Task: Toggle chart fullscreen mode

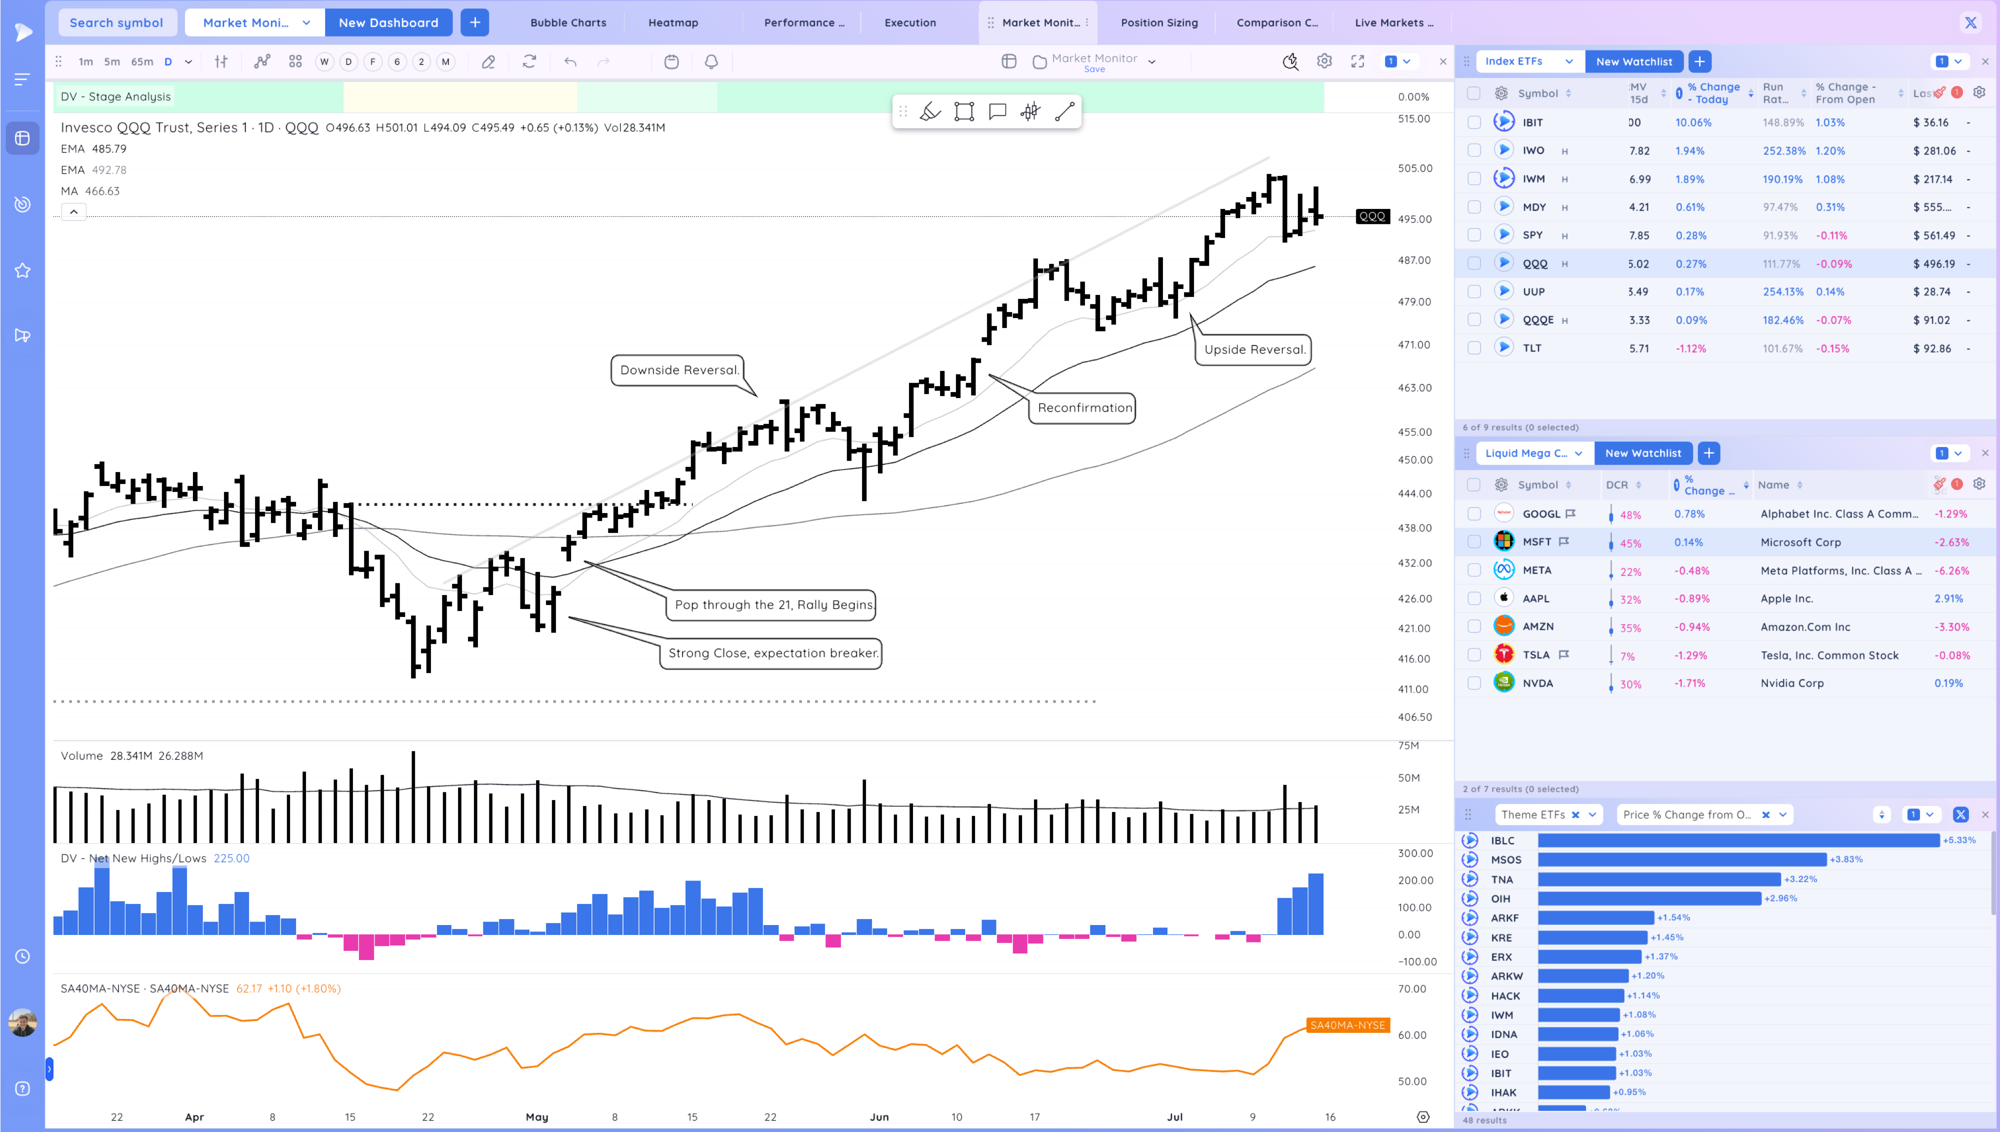Action: [x=1357, y=61]
